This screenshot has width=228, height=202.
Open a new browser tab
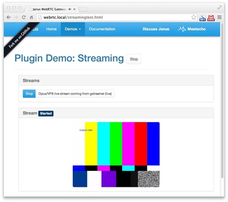(x=83, y=9)
